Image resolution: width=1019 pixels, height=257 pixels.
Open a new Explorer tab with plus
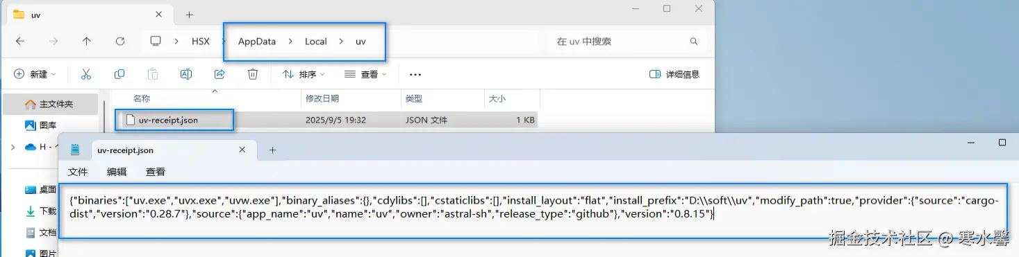pos(189,15)
